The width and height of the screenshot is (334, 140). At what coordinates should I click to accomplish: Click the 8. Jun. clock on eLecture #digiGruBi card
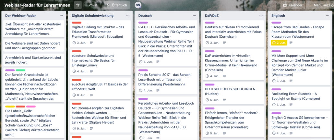(74, 95)
